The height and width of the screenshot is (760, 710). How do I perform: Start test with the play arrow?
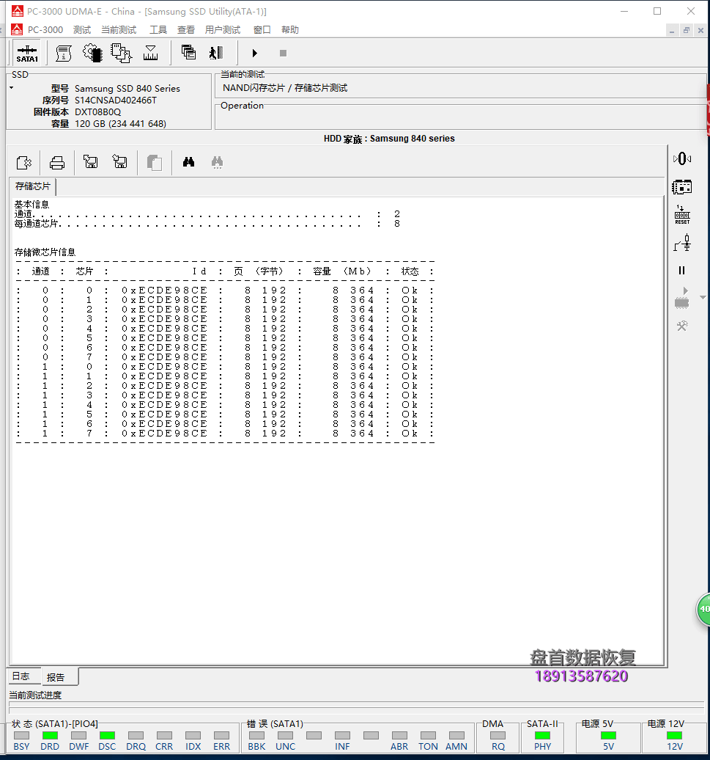tap(254, 54)
